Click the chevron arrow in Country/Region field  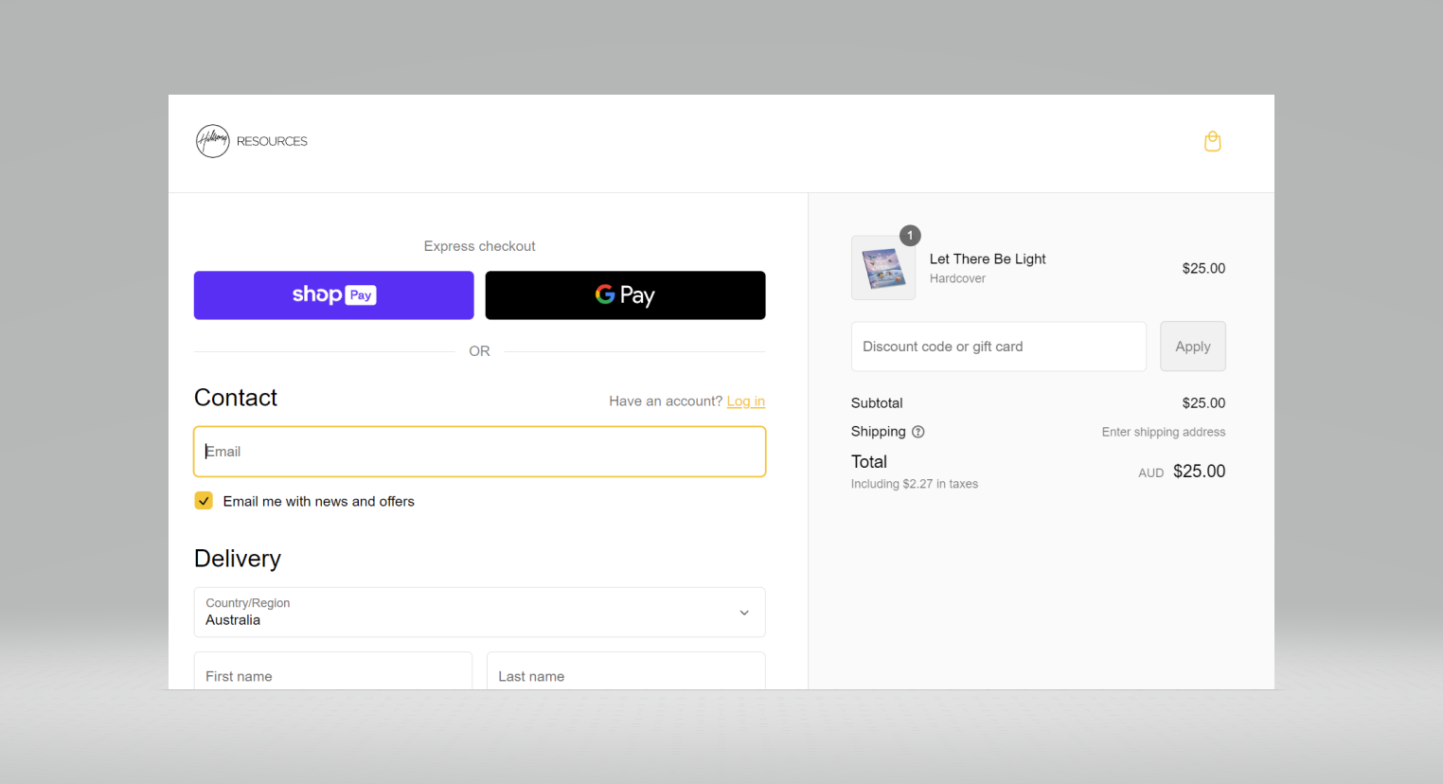click(x=744, y=613)
